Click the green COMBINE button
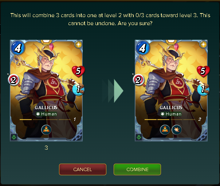The width and height of the screenshot is (220, 186). 137,169
